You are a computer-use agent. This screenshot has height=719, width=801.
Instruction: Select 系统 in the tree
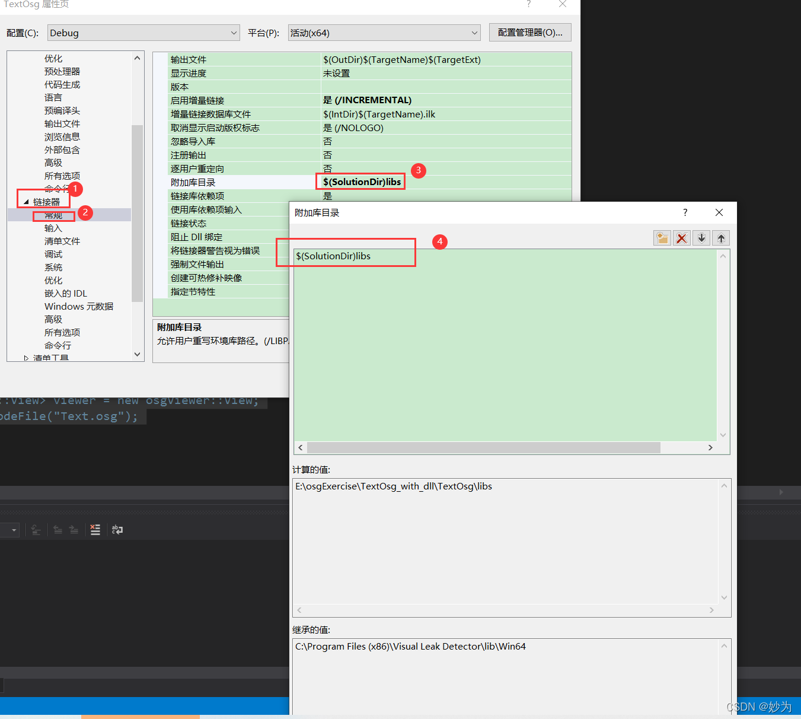pyautogui.click(x=53, y=268)
